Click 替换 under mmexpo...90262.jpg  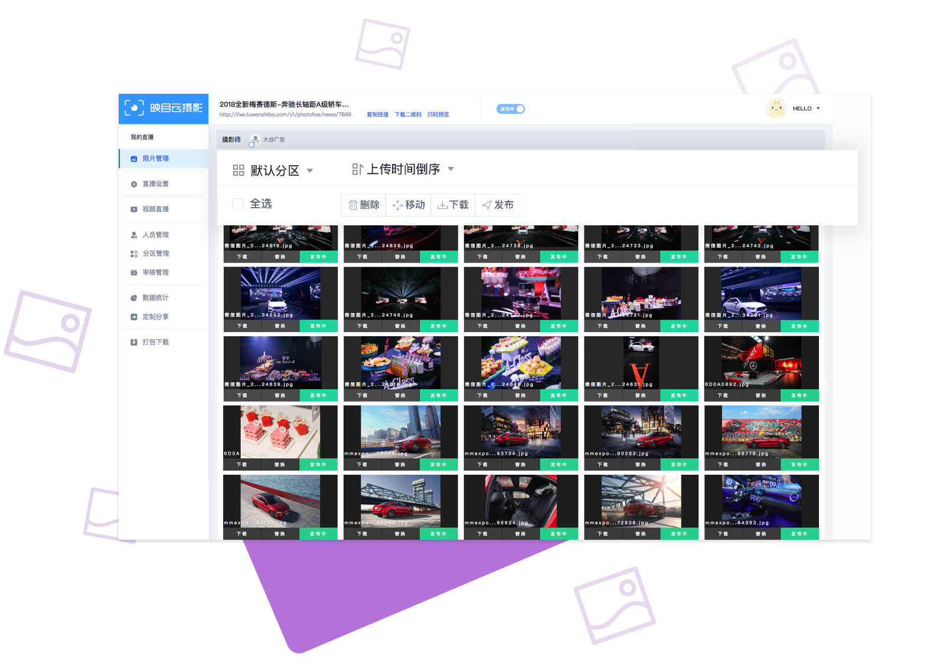(641, 465)
